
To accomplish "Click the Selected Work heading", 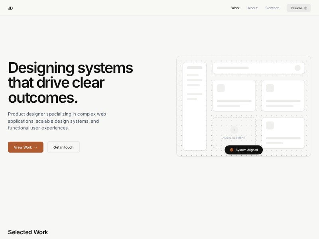I will [x=28, y=232].
